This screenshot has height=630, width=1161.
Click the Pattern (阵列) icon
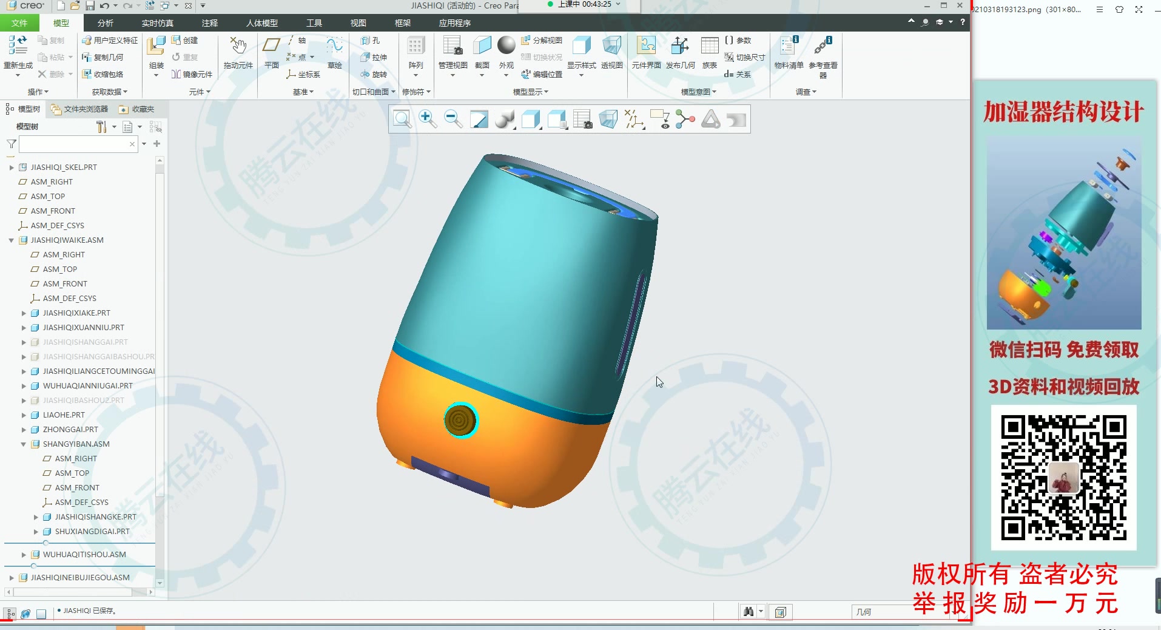click(x=416, y=46)
